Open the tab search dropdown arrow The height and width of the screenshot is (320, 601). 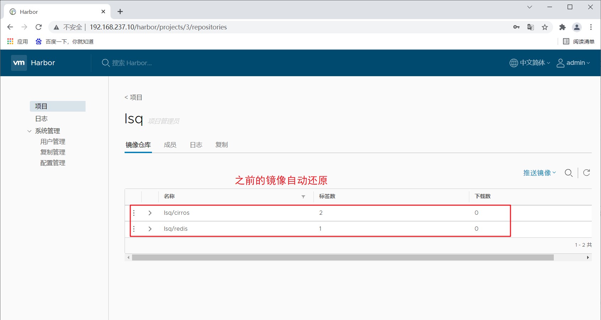pyautogui.click(x=530, y=7)
